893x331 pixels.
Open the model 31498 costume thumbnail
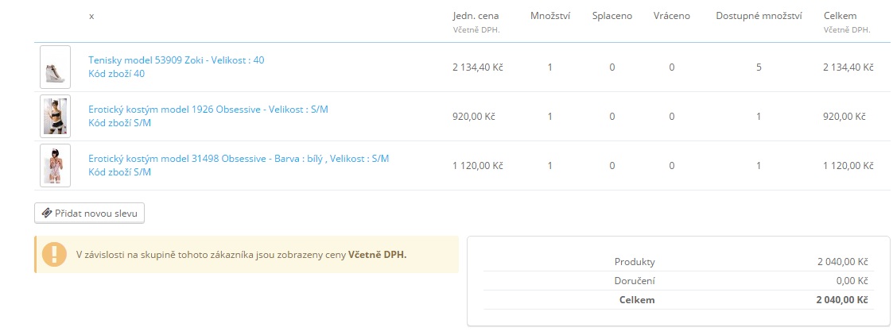coord(55,166)
